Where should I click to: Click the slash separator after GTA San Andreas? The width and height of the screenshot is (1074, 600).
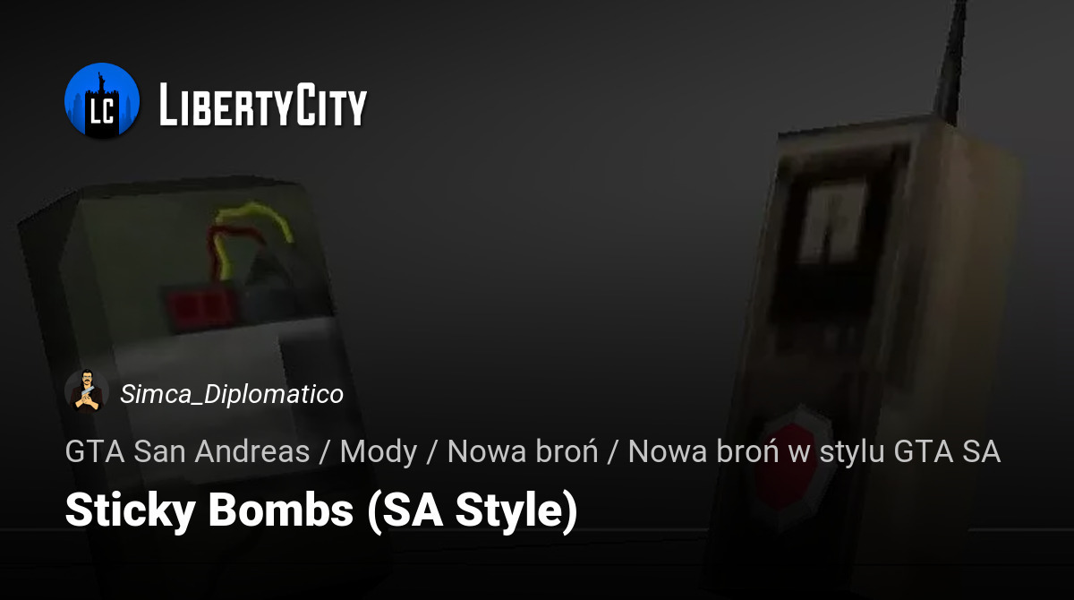(x=325, y=452)
